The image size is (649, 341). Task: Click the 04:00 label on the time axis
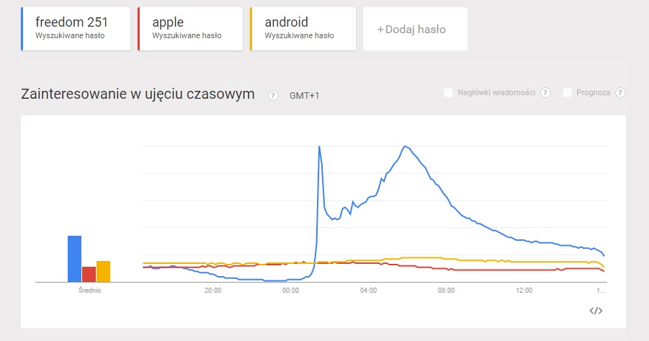pyautogui.click(x=369, y=291)
